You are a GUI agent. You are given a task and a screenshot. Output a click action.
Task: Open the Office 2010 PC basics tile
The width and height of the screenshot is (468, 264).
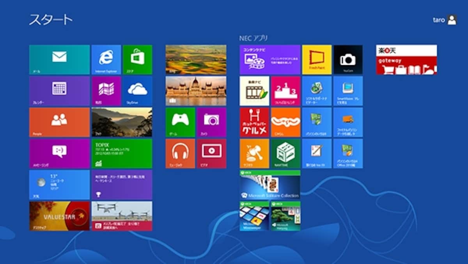click(348, 153)
